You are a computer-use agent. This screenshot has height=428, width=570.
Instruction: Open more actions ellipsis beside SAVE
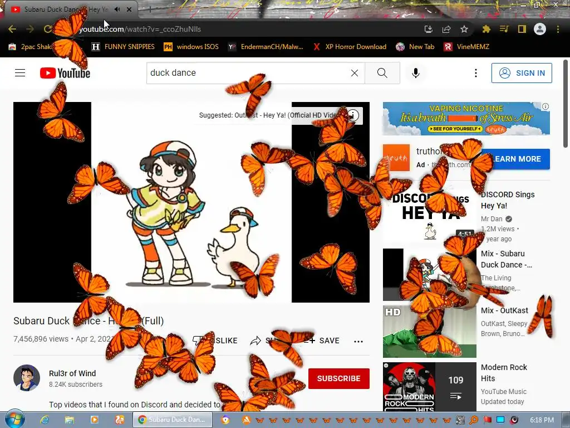[358, 342]
